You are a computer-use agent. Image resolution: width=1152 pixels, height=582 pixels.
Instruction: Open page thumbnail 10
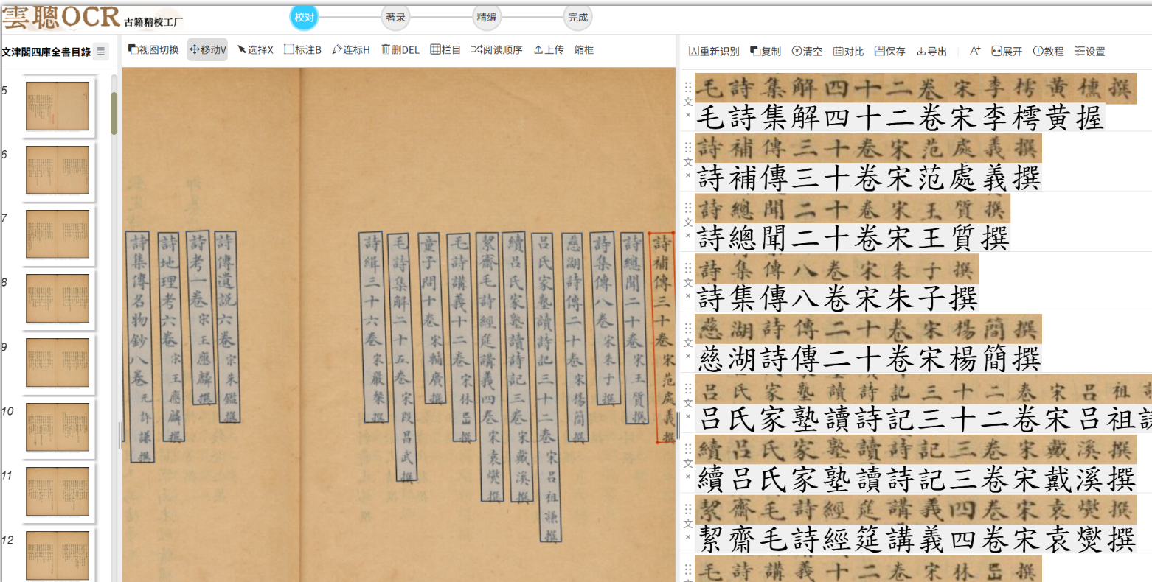point(58,427)
